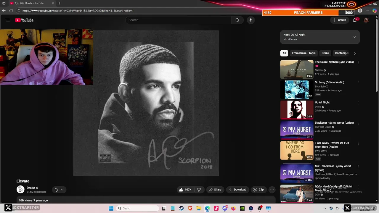This screenshot has height=213, width=379.
Task: Open Steam from the taskbar
Action: [181, 208]
